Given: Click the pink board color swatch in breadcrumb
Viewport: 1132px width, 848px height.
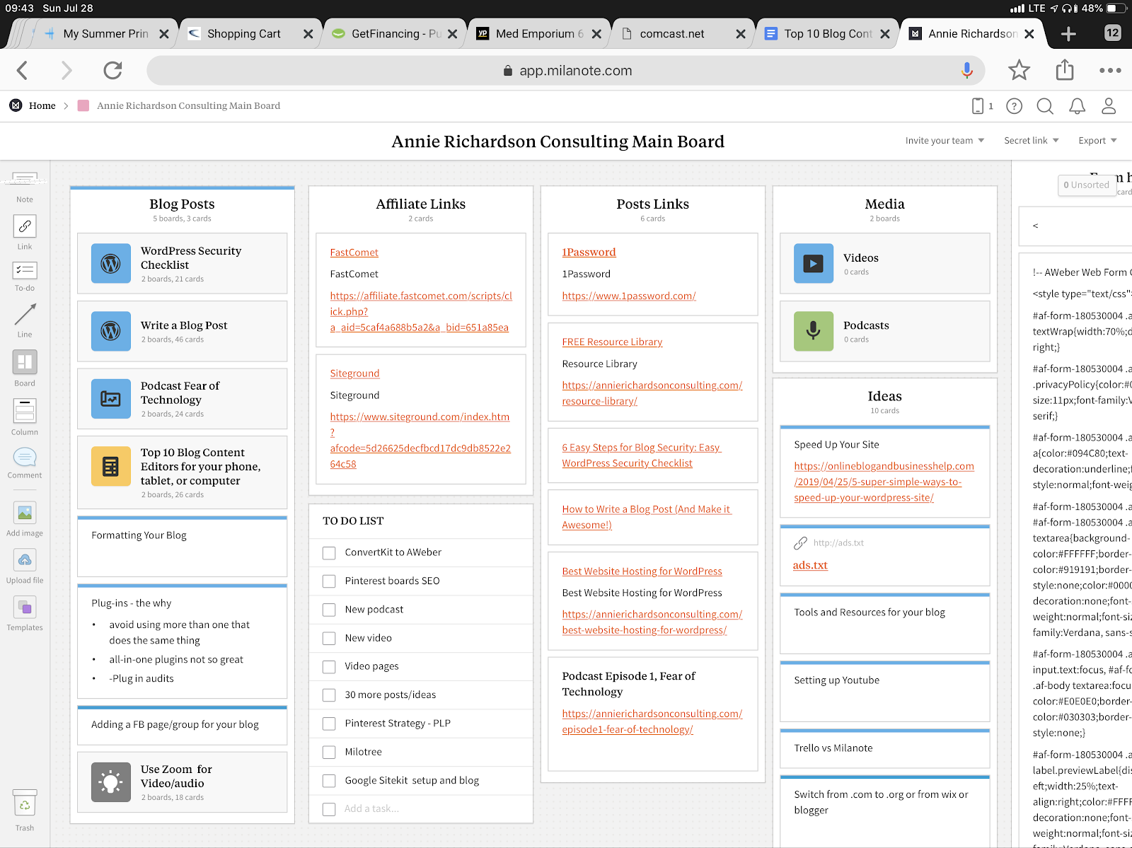Looking at the screenshot, I should [x=83, y=106].
